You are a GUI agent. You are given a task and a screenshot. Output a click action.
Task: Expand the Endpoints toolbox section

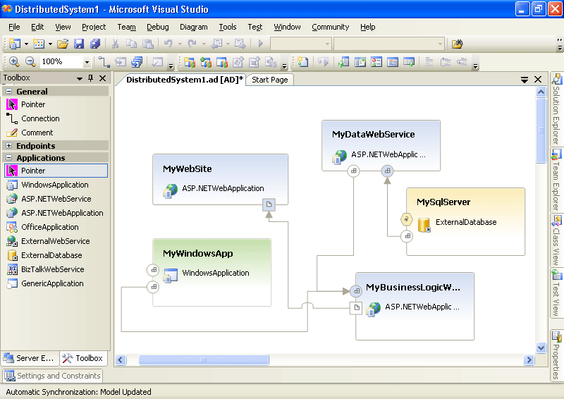tap(9, 146)
